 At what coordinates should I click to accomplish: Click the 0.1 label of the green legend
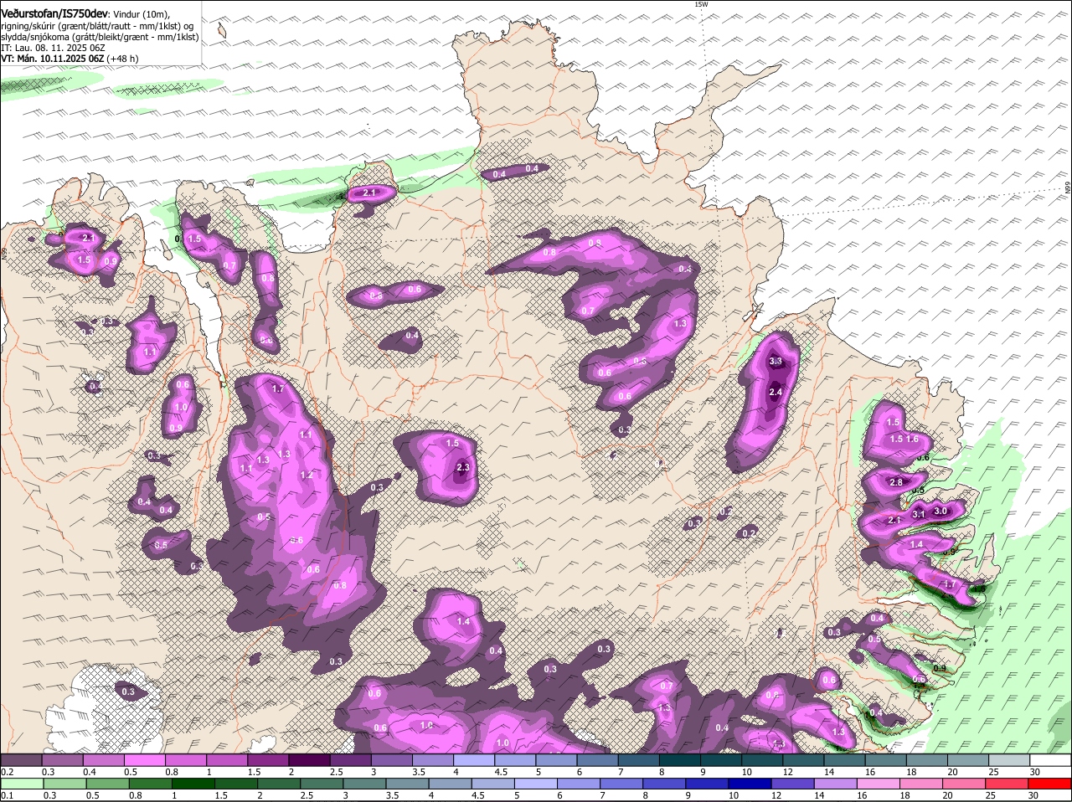(7, 795)
